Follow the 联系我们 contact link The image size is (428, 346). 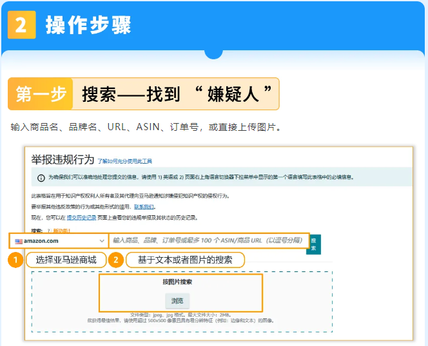144,207
